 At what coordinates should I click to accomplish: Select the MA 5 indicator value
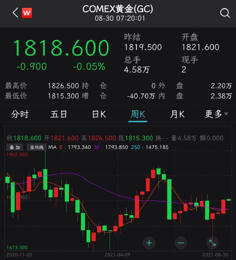point(75,147)
